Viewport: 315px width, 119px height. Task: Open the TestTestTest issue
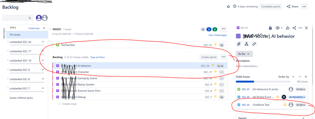[68, 45]
